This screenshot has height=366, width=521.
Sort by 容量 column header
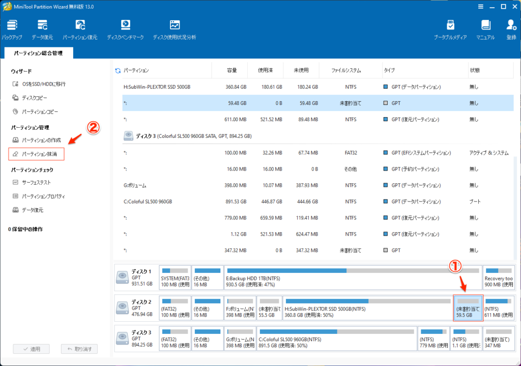coord(231,70)
